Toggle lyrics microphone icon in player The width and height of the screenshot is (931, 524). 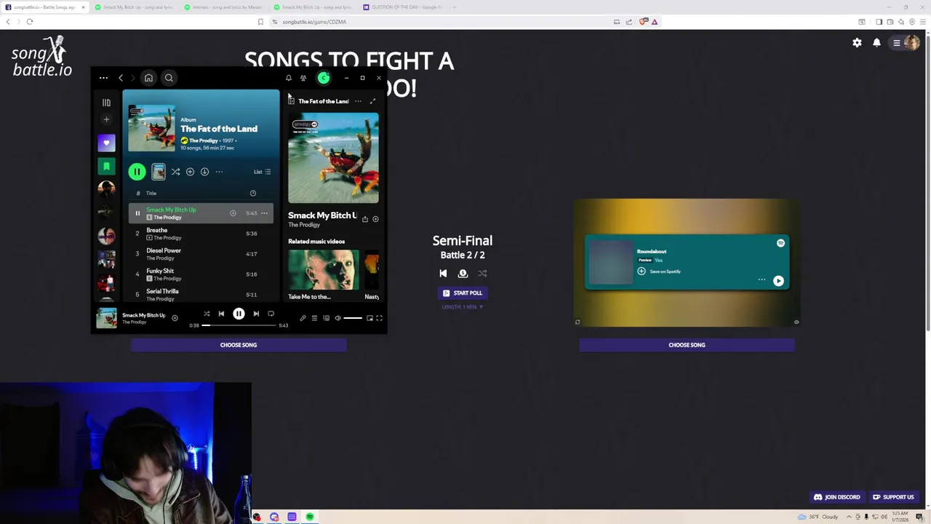tap(303, 318)
